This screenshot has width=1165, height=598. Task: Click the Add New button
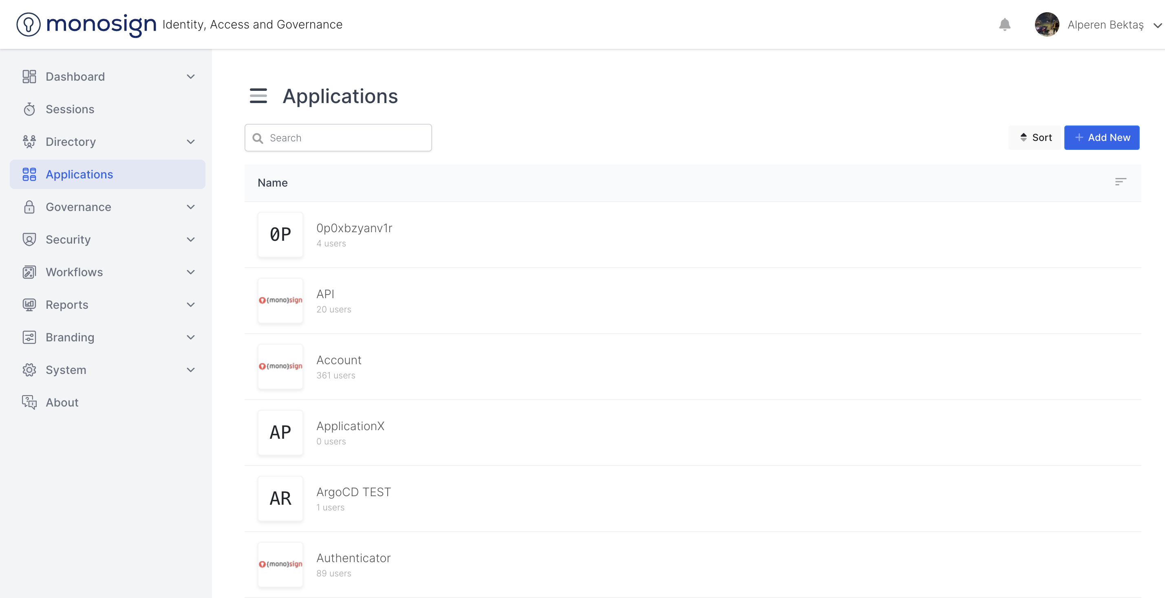(x=1102, y=137)
